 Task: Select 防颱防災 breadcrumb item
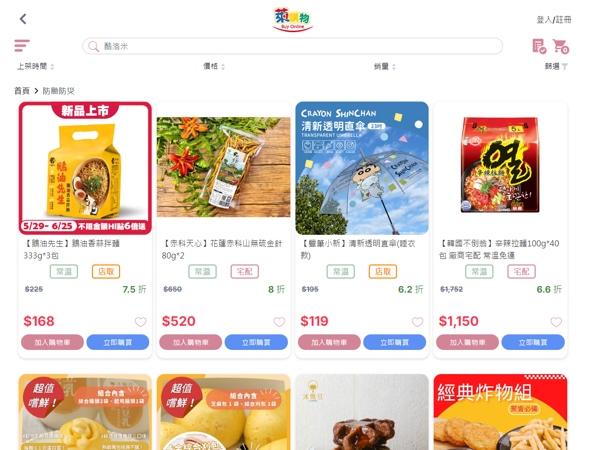58,91
